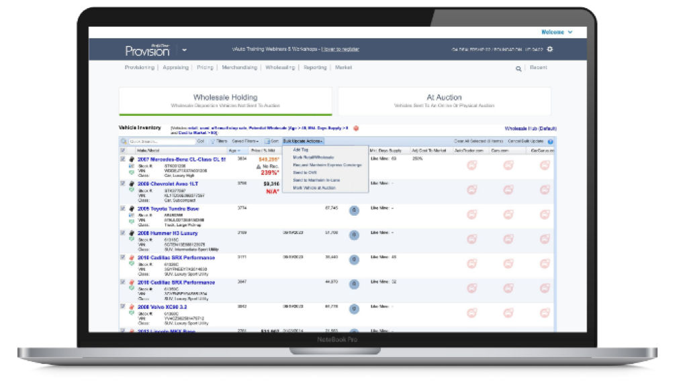Toggle checkbox for 2008 Hummer H3 Luxury
This screenshot has width=685, height=386.
122,233
